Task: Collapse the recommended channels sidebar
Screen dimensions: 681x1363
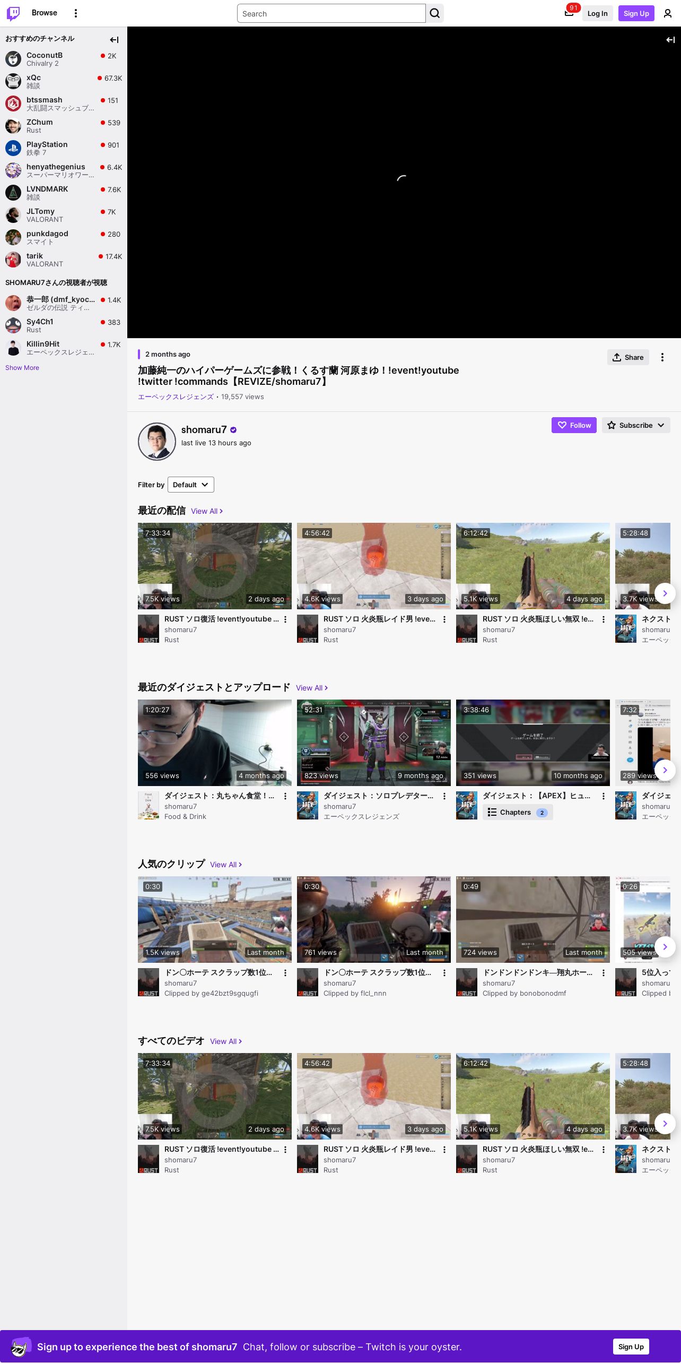Action: coord(114,40)
